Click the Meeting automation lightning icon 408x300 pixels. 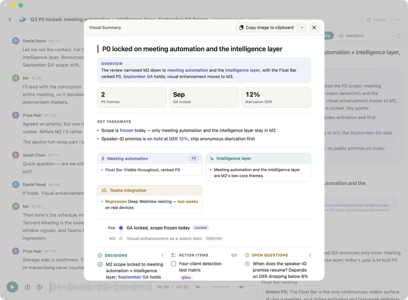pyautogui.click(x=103, y=159)
